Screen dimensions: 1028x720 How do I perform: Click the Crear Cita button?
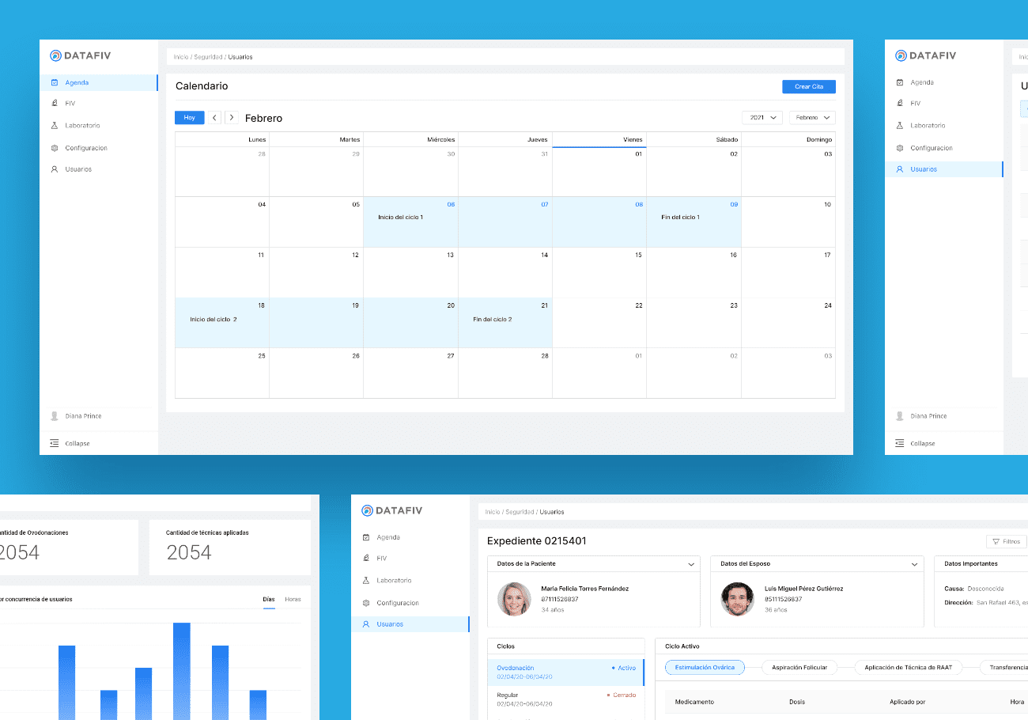click(808, 87)
